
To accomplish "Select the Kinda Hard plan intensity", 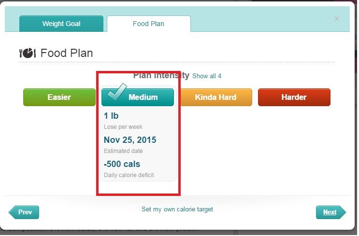I will [216, 97].
